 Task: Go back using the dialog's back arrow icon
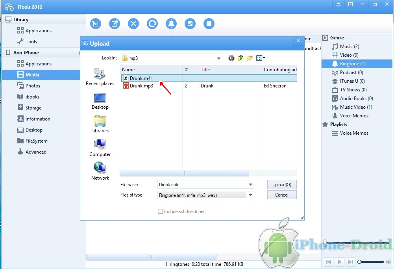(231, 58)
